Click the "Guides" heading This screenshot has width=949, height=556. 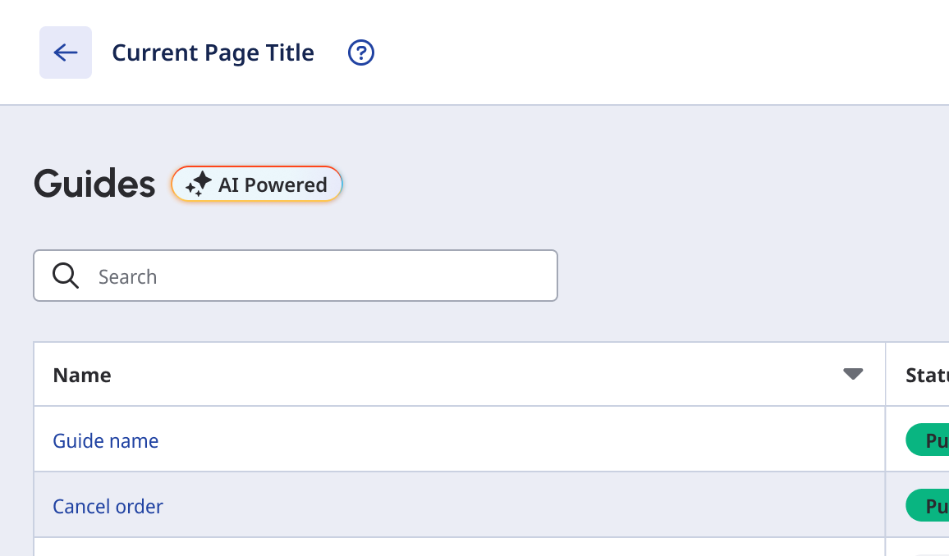[x=94, y=185]
